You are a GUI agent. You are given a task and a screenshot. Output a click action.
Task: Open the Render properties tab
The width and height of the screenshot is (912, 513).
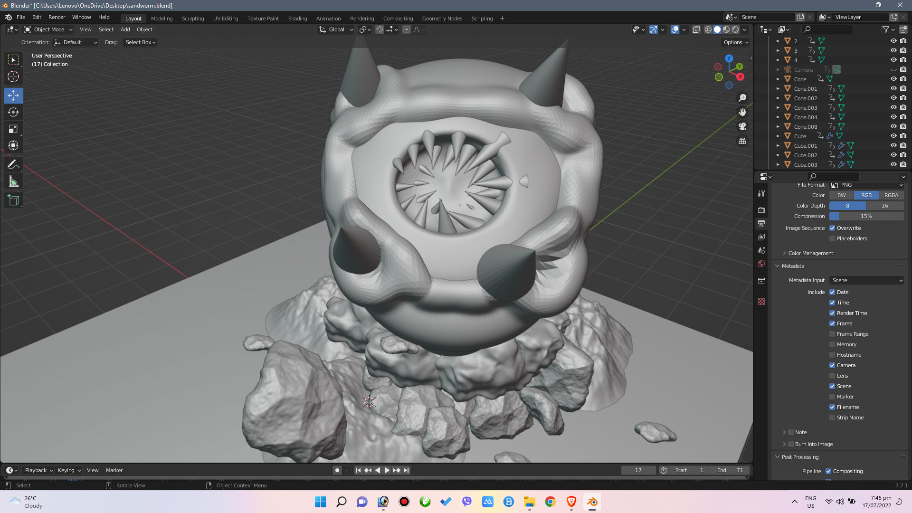(x=761, y=210)
